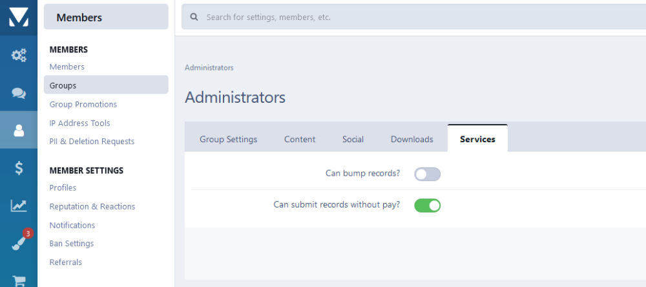Viewport: 646px width, 287px height.
Task: Open IP Address Tools
Action: [x=79, y=123]
